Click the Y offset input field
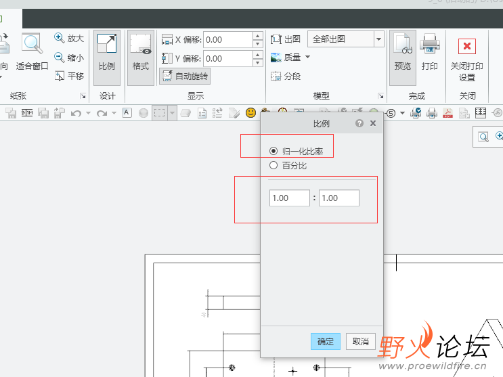The width and height of the screenshot is (503, 377). point(228,59)
